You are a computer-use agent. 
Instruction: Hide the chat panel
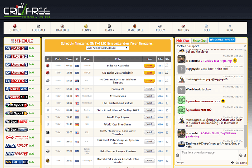[x=183, y=41]
